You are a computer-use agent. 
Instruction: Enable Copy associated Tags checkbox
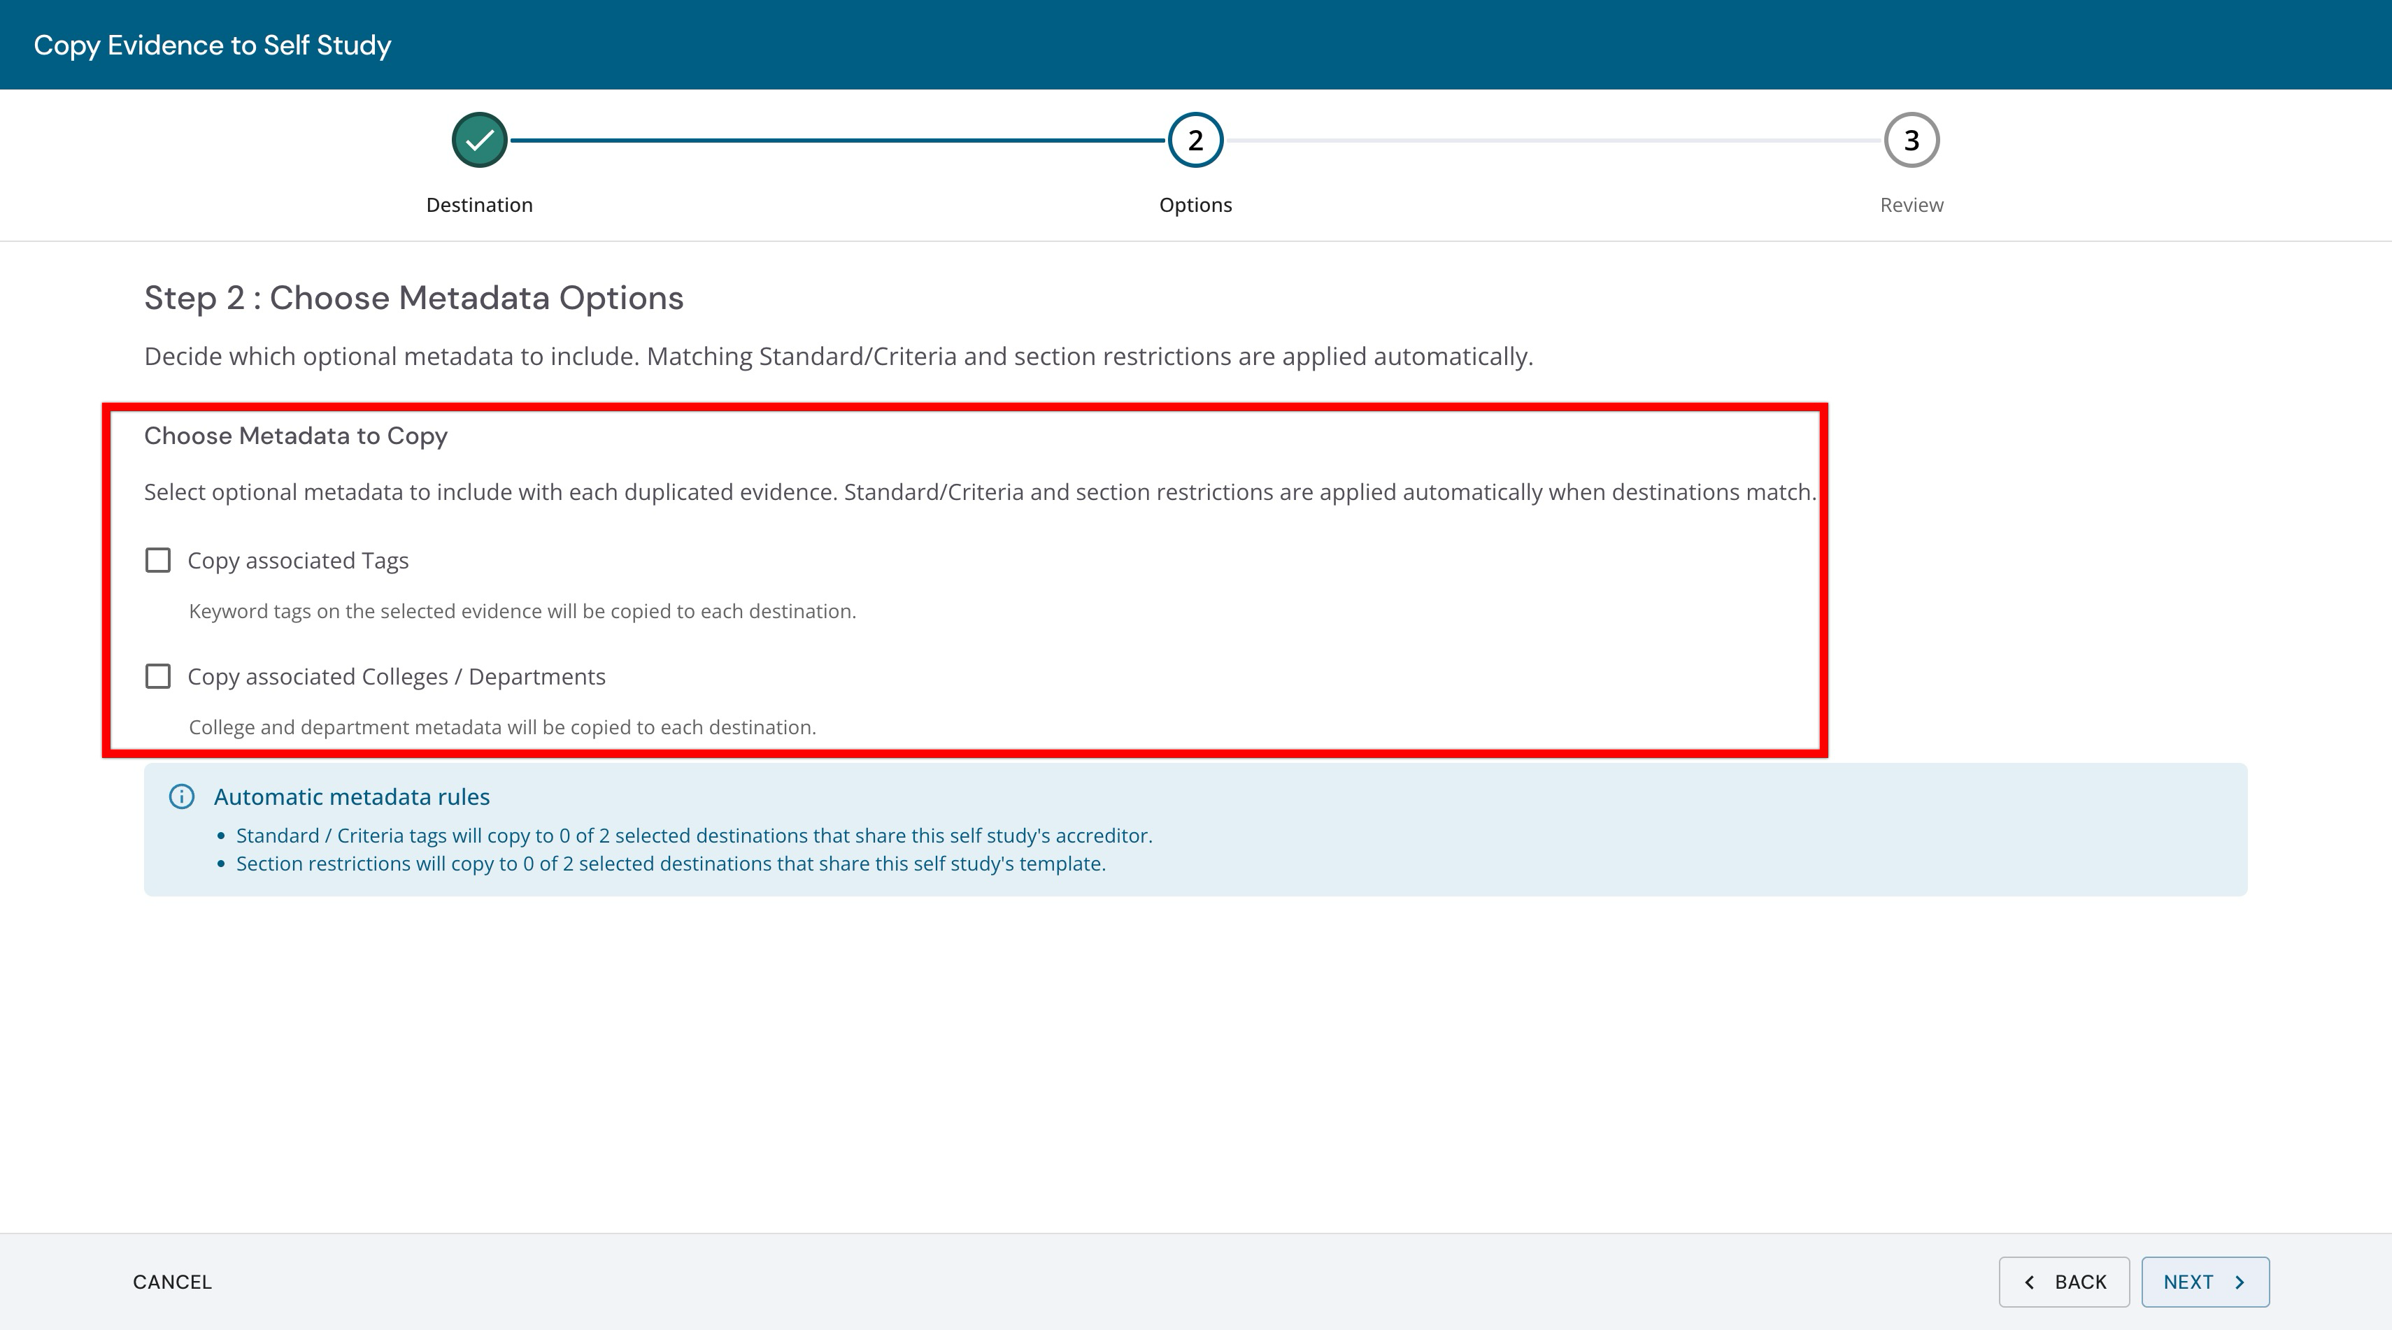tap(158, 561)
